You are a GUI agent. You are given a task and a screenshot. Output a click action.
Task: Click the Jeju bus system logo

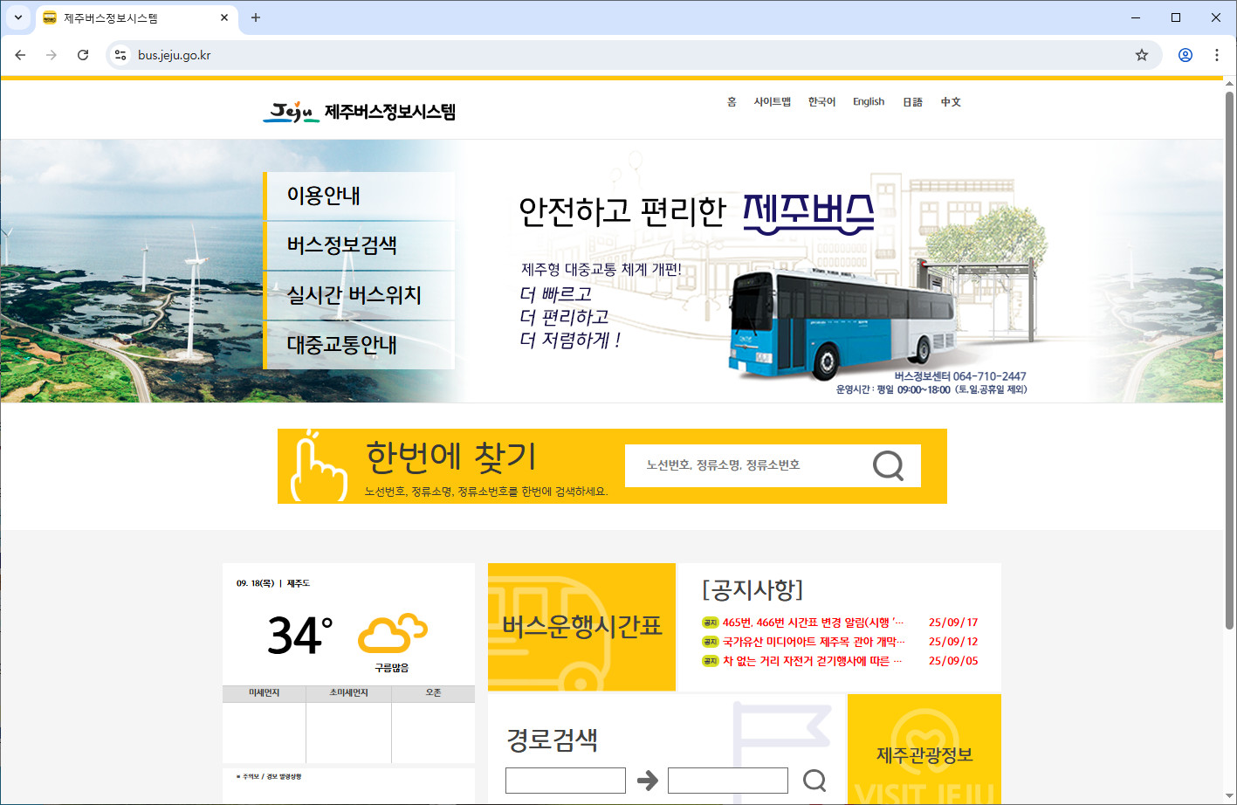pos(359,112)
